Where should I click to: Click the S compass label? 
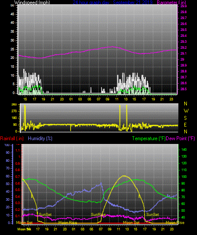[185, 118]
